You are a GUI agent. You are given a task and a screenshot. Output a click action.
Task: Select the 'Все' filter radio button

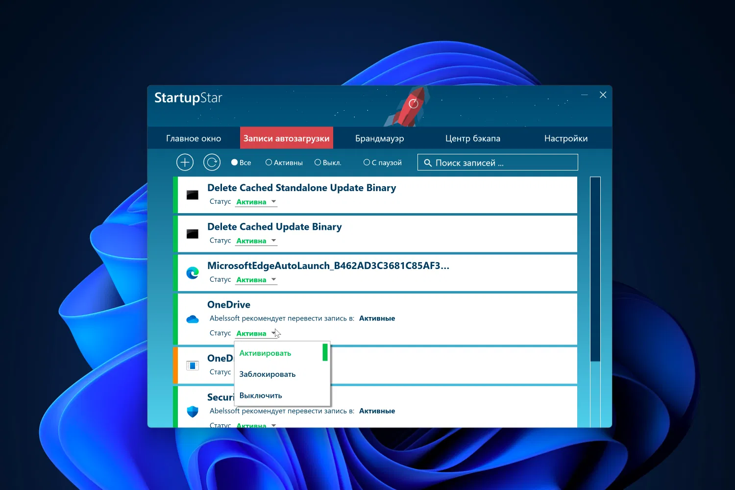[x=241, y=163]
